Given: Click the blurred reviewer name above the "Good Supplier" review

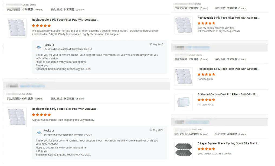Looking at the screenshot, I should 192,48.
